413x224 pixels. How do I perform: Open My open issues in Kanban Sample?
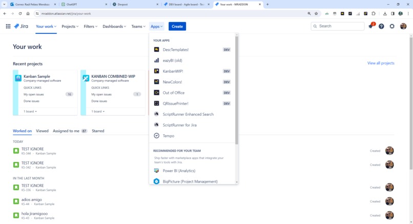pyautogui.click(x=34, y=94)
